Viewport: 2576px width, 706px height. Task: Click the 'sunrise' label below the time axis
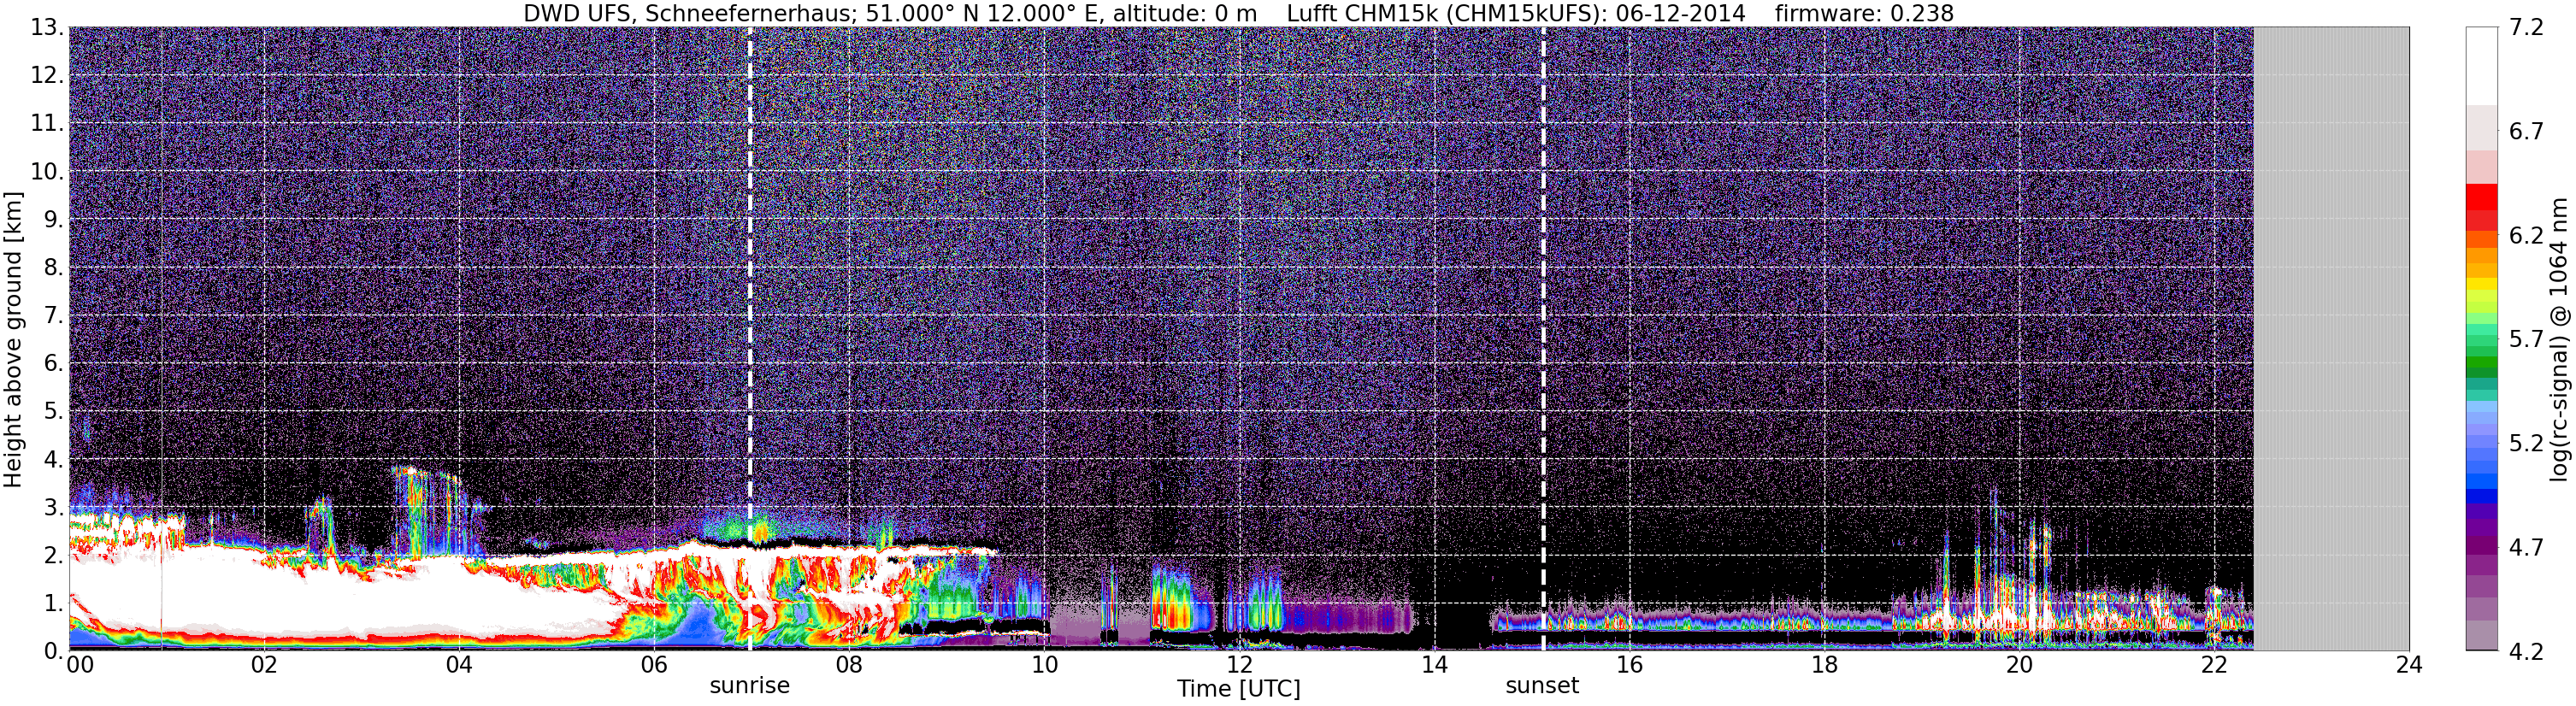pos(749,686)
